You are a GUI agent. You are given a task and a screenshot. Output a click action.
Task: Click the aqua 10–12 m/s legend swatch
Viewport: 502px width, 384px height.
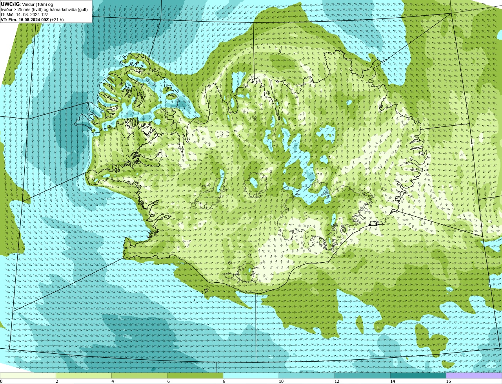(307, 376)
